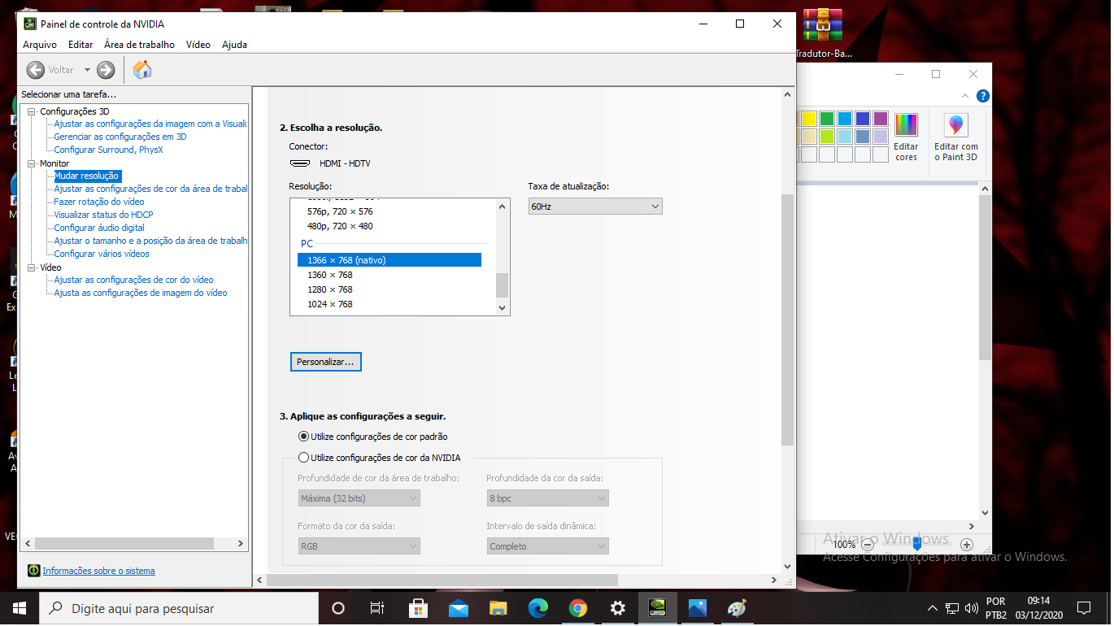Select Ajusta as configurações de imagem do vídeo
The height and width of the screenshot is (626, 1114).
click(141, 293)
